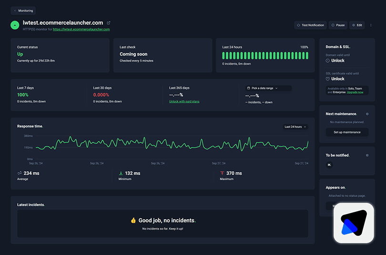Edit the monitor settings
Image resolution: width=386 pixels, height=255 pixels.
coord(357,25)
